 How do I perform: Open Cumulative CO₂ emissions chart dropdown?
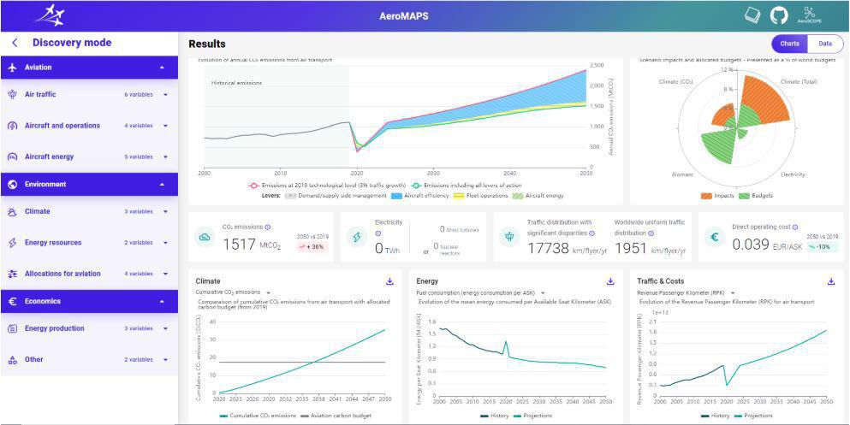[268, 292]
